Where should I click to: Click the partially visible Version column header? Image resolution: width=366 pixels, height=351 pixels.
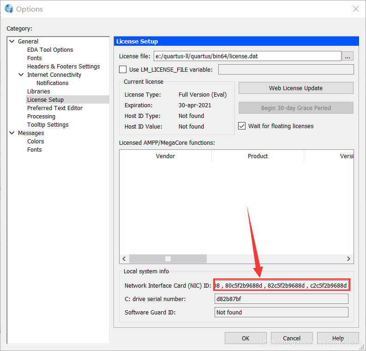[329, 156]
